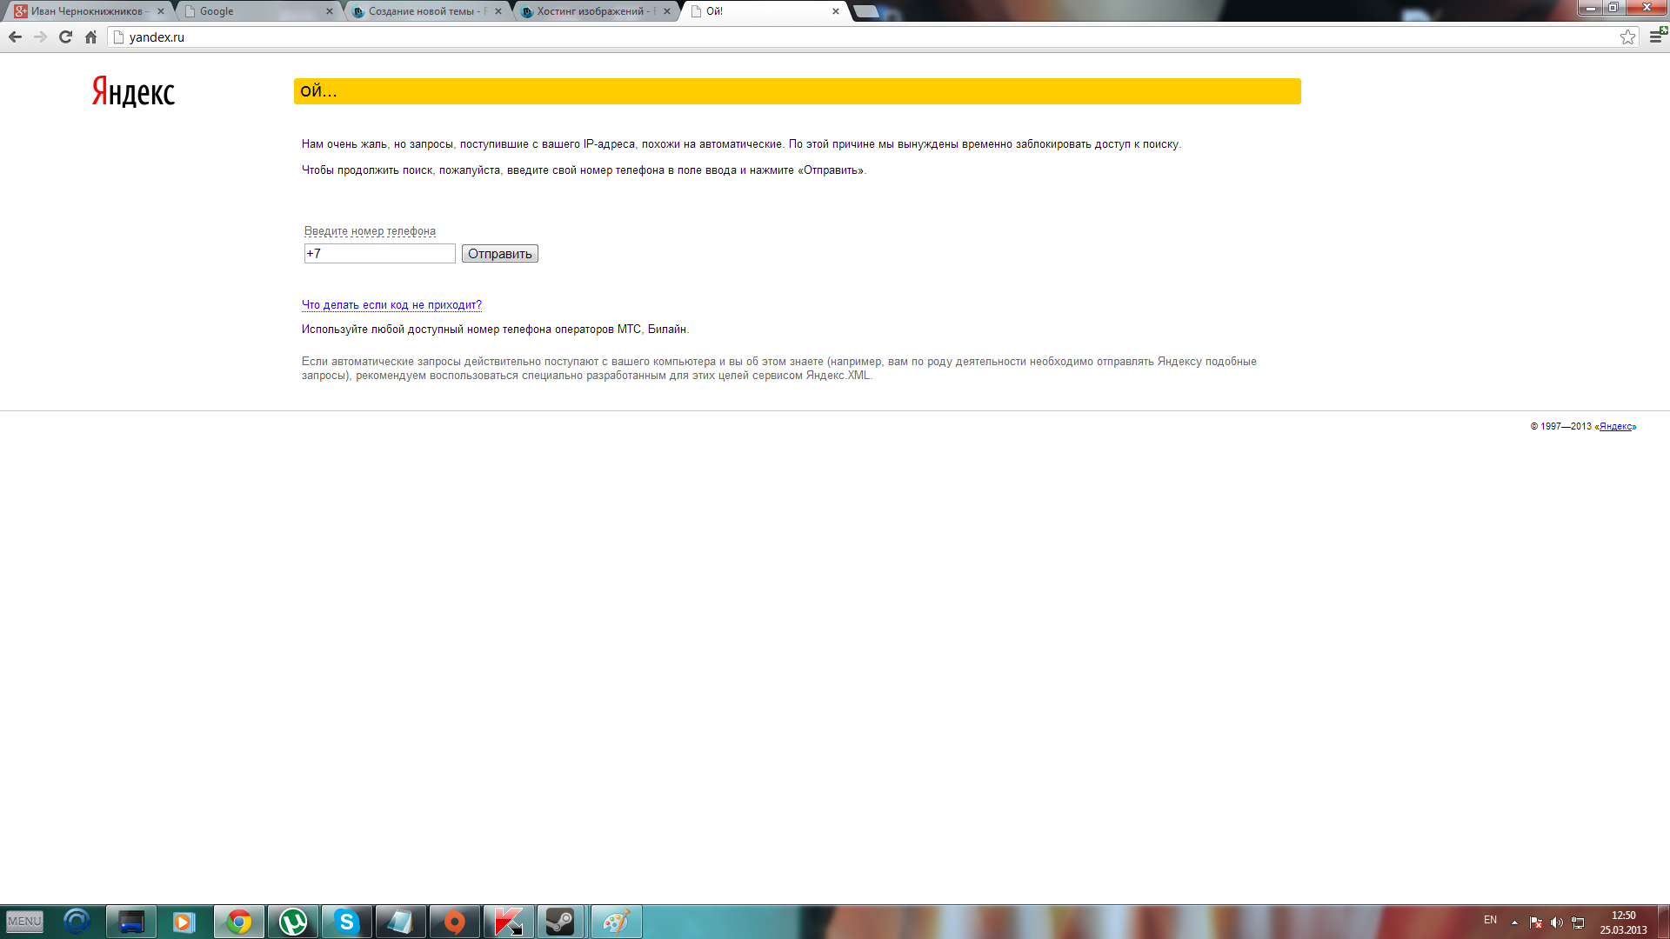This screenshot has height=939, width=1670.
Task: Open Paint from the taskbar
Action: (x=617, y=922)
